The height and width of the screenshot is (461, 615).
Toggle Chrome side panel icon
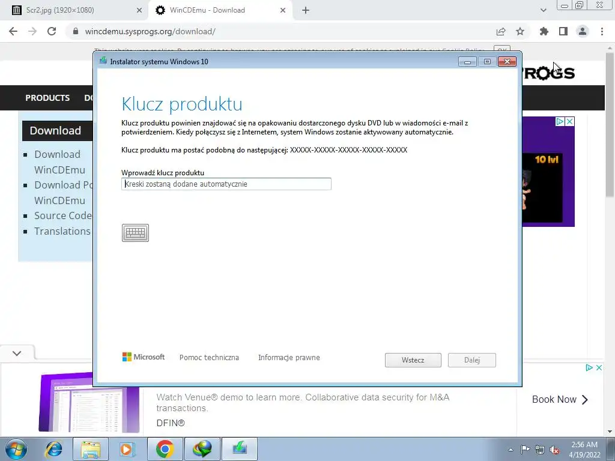click(563, 31)
